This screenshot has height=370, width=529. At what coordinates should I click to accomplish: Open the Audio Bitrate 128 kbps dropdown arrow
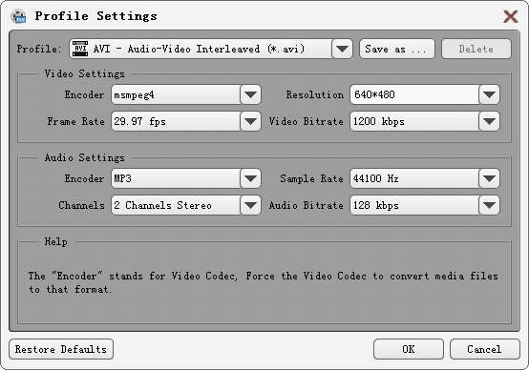[x=489, y=205]
